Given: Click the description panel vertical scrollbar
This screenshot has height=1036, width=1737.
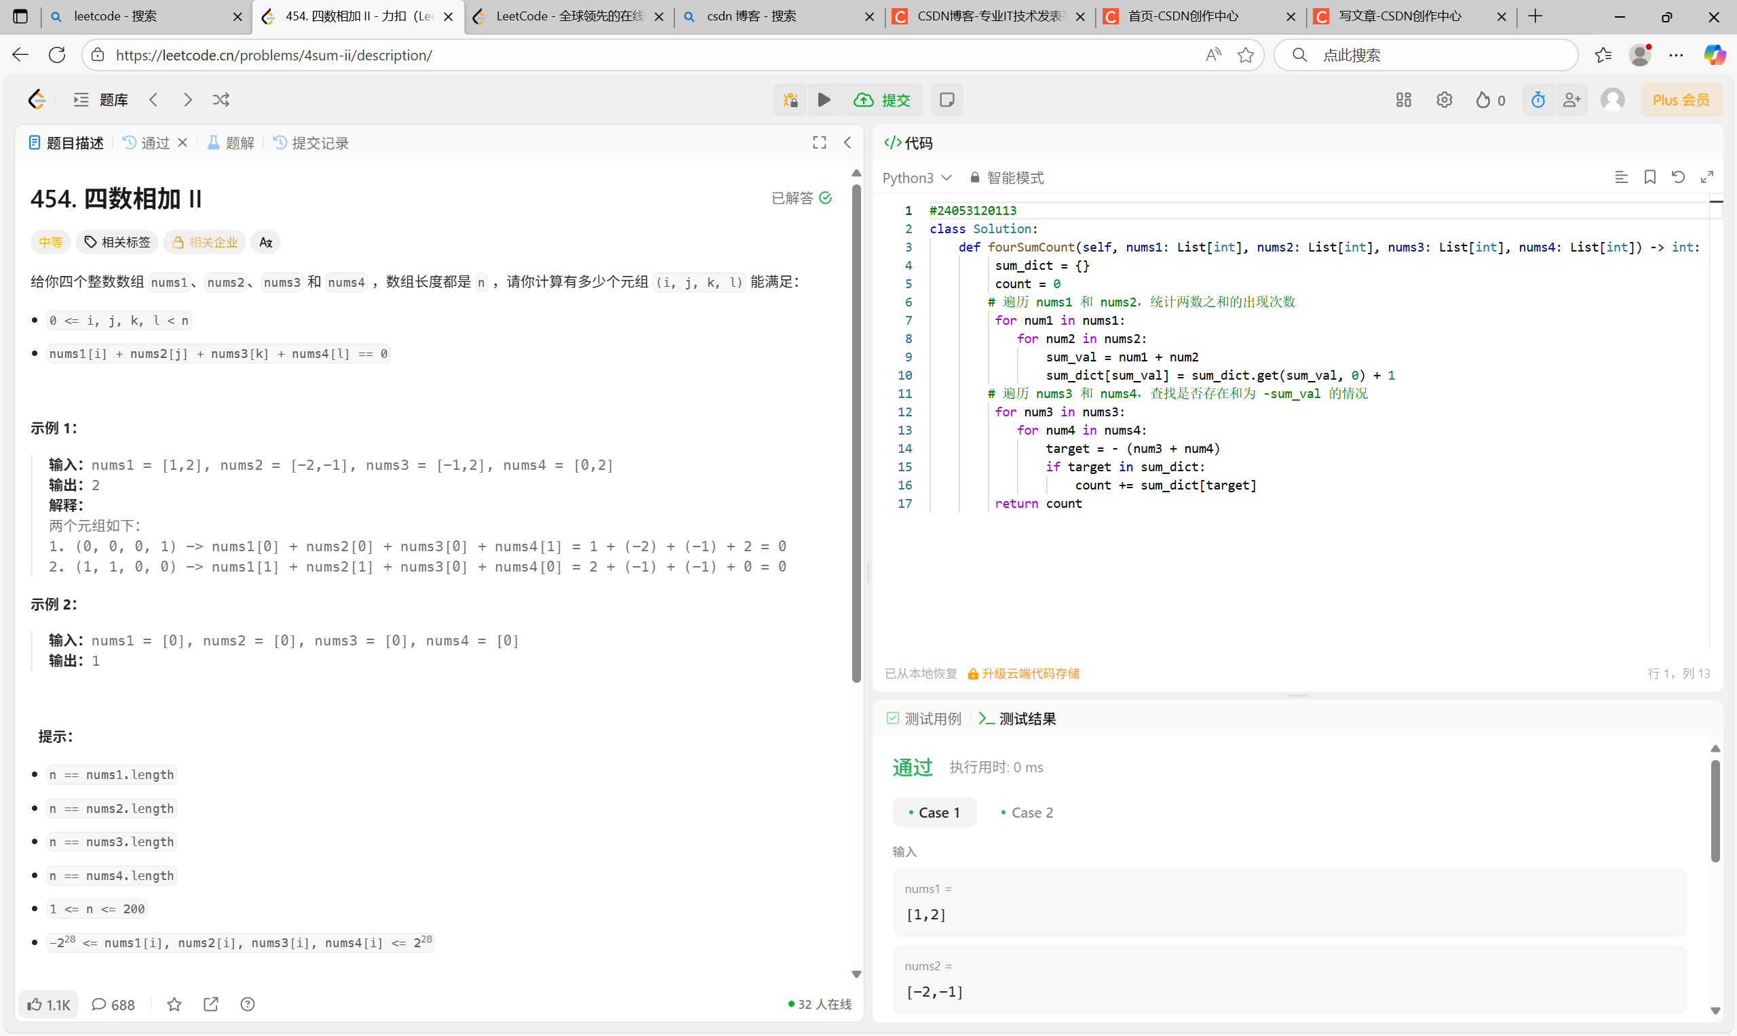Looking at the screenshot, I should pyautogui.click(x=856, y=433).
